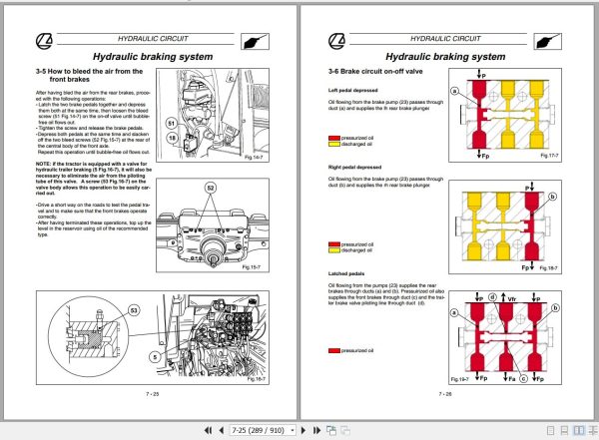
Task: Click the page number '7 - 25' footer
Action: coord(153,394)
